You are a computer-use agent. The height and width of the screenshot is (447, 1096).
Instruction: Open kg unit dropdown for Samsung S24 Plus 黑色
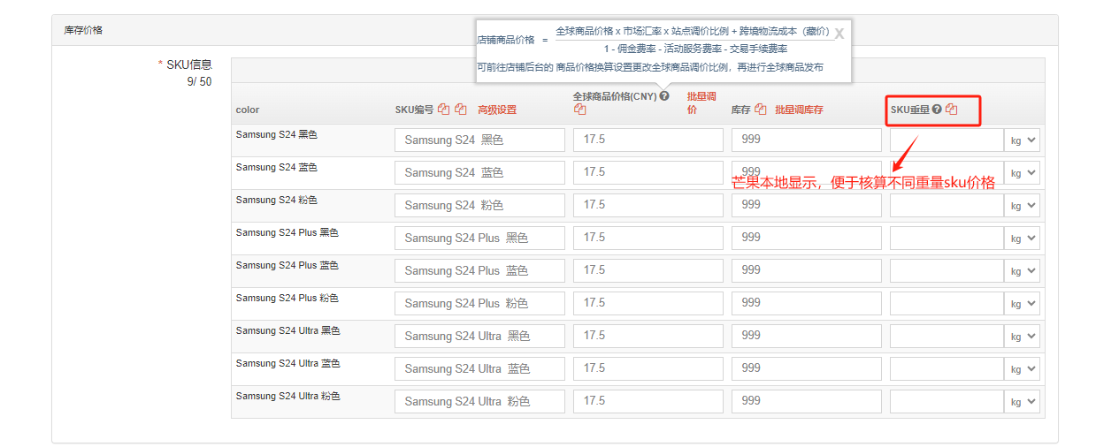click(1023, 239)
